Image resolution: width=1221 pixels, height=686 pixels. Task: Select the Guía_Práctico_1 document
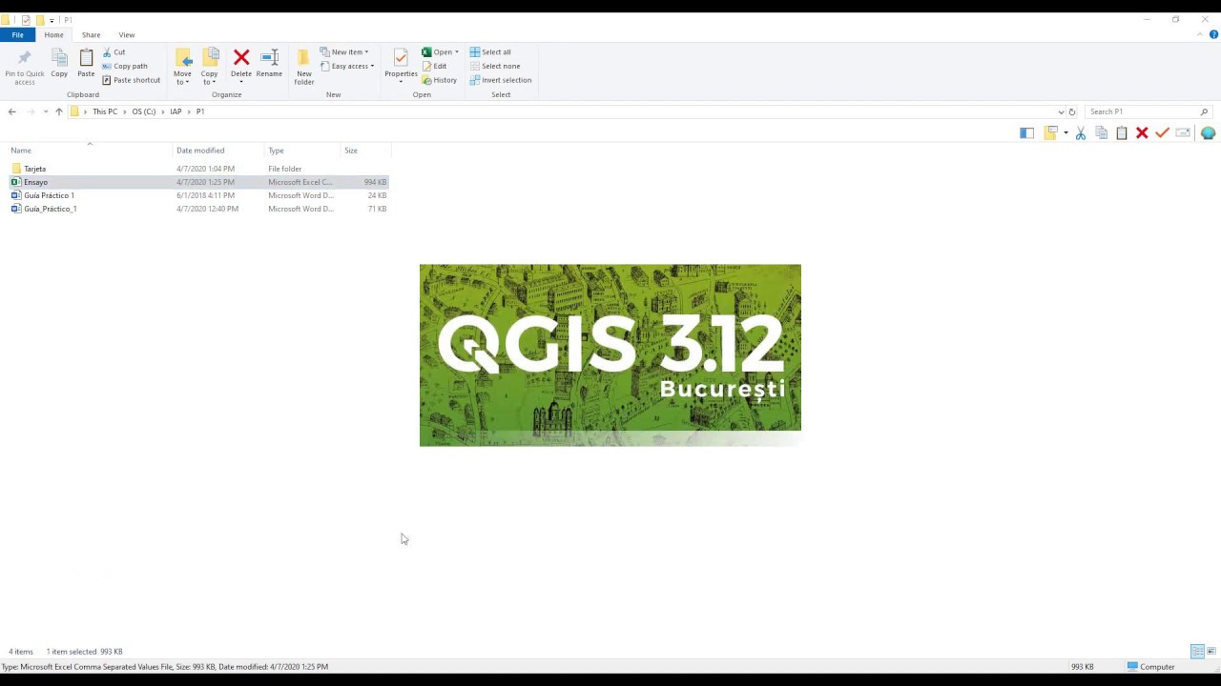(x=198, y=209)
